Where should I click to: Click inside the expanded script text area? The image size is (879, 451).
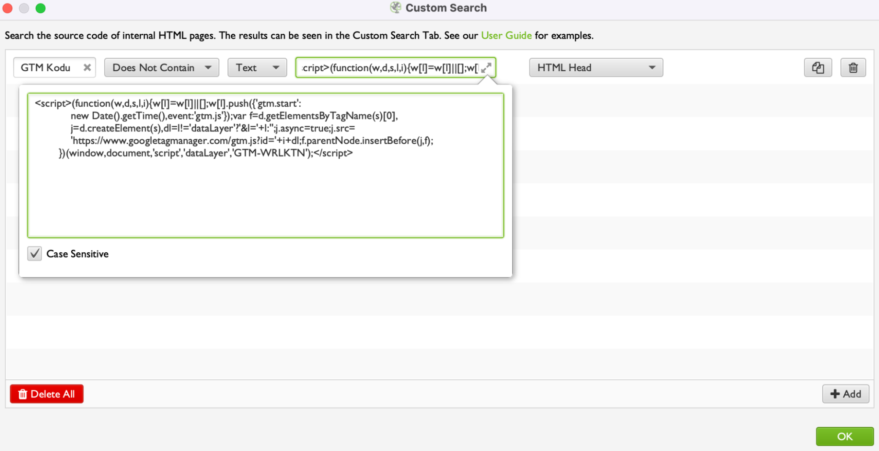[x=266, y=165]
